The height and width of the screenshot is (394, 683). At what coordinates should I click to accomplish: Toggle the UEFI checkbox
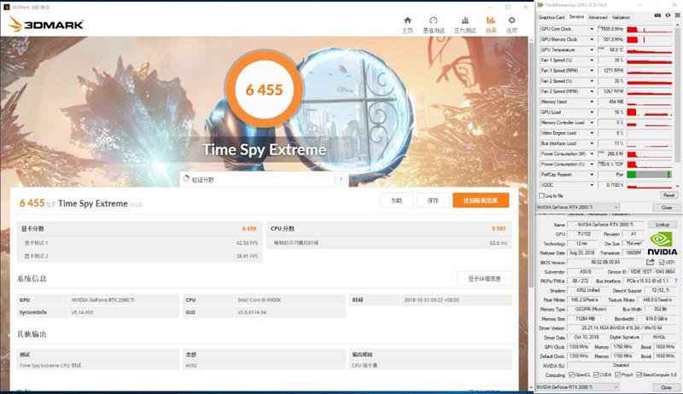[662, 262]
